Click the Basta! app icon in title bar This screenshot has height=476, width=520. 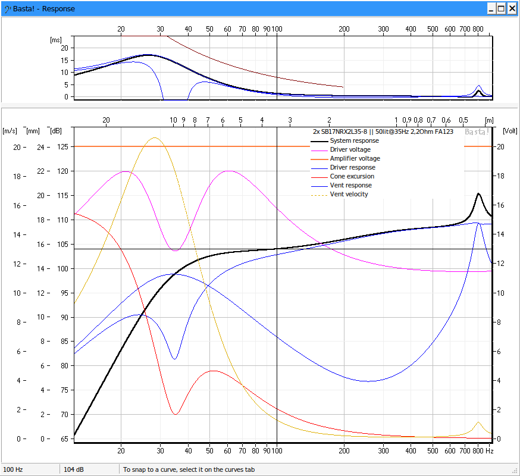click(x=7, y=8)
